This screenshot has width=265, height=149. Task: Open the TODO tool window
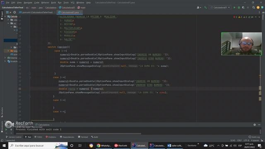[x=38, y=137]
